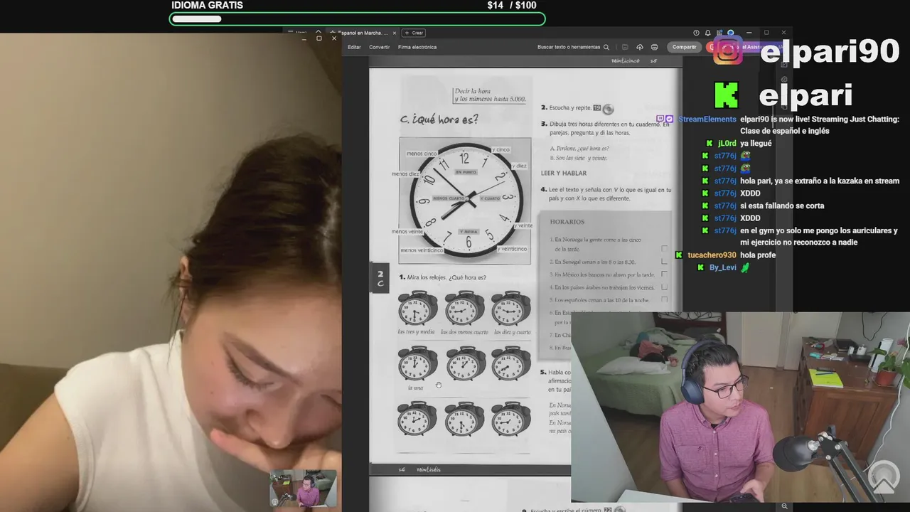
Task: Click the 'MENOS CUARTO' label on the clock
Action: click(x=448, y=198)
